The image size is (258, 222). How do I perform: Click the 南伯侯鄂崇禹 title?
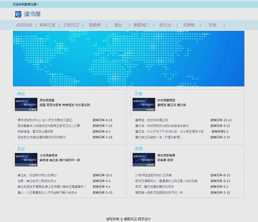(166, 155)
